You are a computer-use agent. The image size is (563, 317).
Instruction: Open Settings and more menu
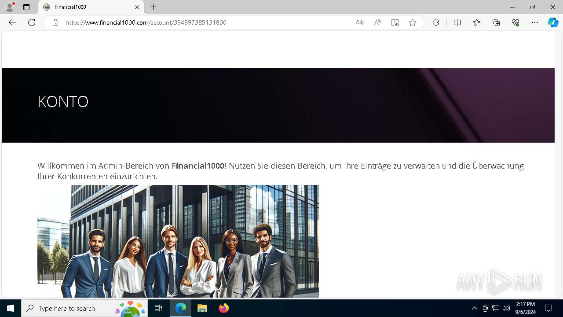pyautogui.click(x=535, y=22)
